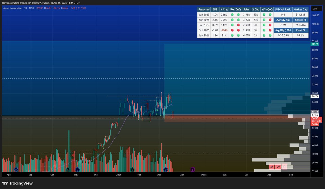Click the Sales column header
Screen dimensions: 325x189
pyautogui.click(x=246, y=9)
